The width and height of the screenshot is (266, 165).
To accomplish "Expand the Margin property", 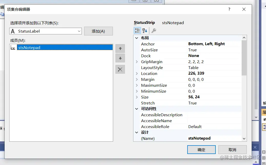I will (x=137, y=80).
